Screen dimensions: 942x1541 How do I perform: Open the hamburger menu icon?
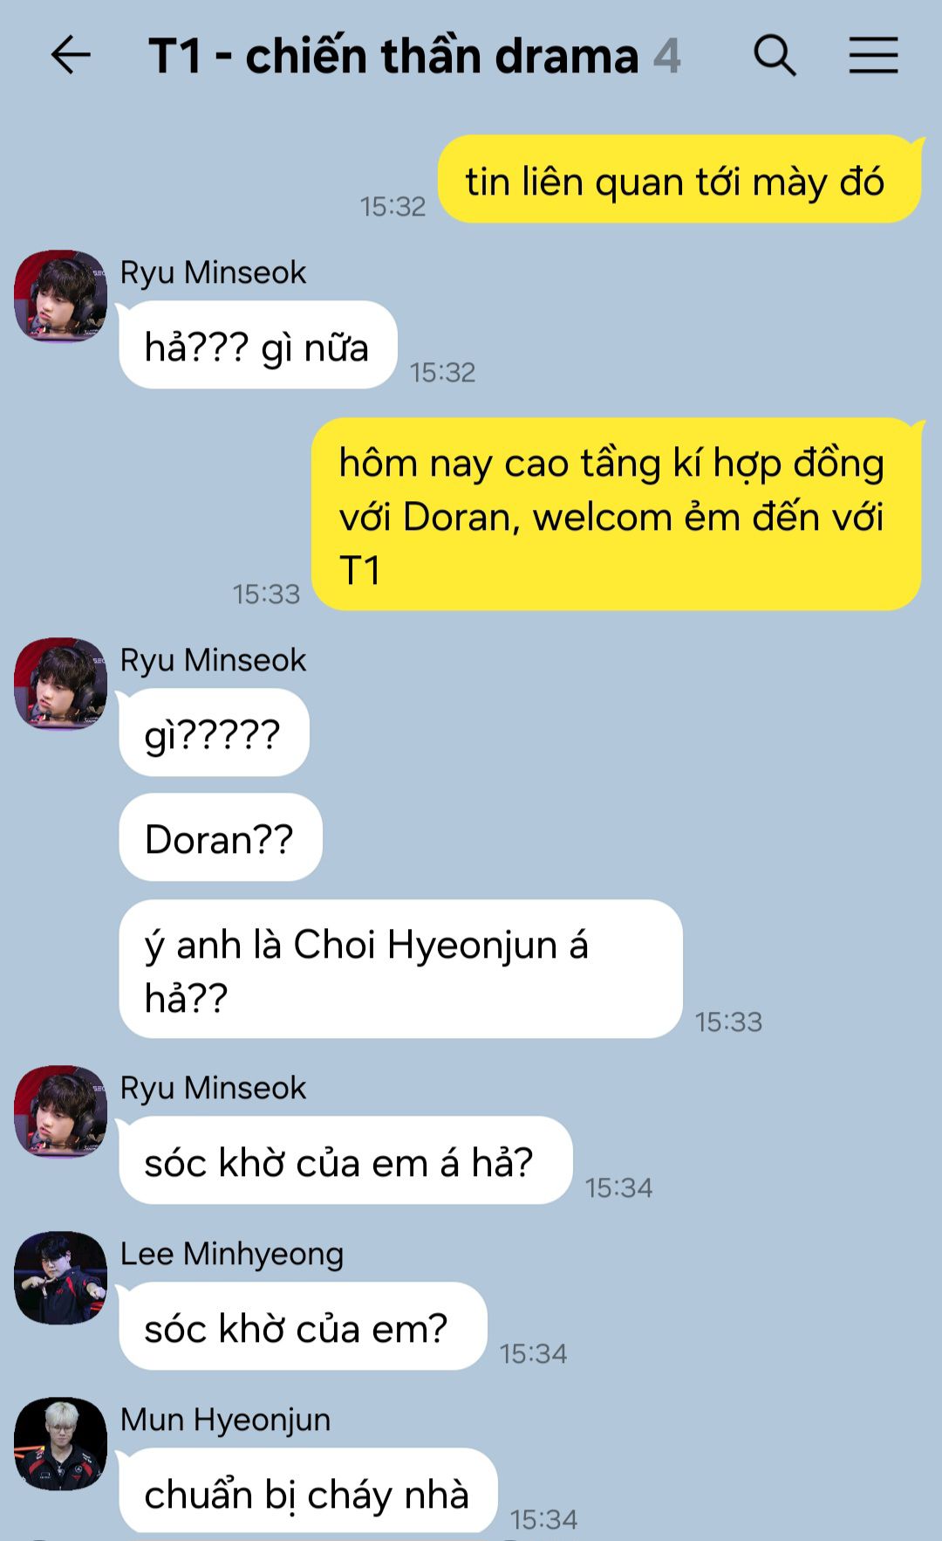coord(873,56)
